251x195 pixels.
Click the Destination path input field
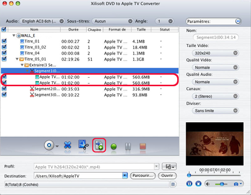pyautogui.click(x=78, y=176)
